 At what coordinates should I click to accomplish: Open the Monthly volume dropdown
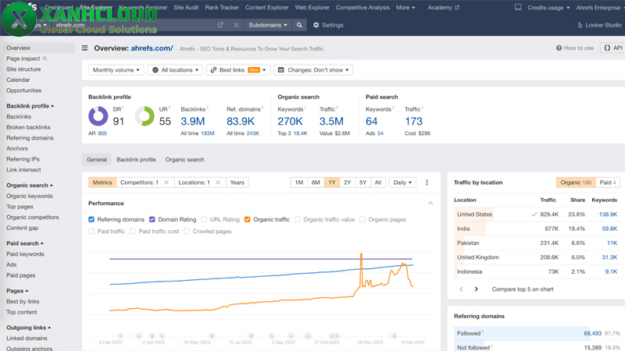point(116,70)
